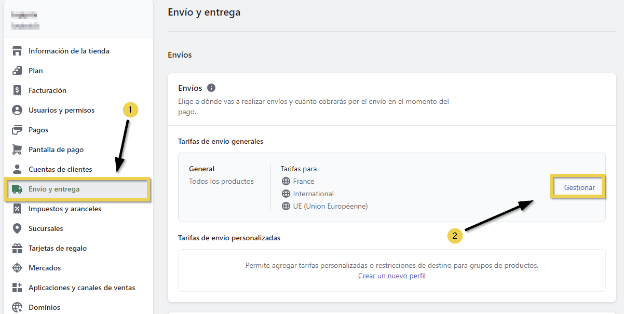The image size is (624, 314).
Task: Go to Impuestos y aranceles section
Action: pos(65,209)
